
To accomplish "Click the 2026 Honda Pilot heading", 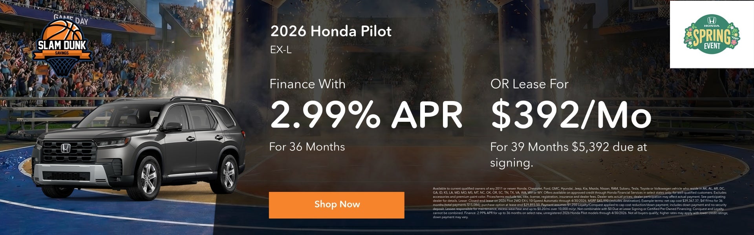I will 331,31.
